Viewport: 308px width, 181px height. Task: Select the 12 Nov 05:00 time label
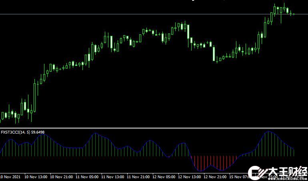pyautogui.click(x=164, y=177)
